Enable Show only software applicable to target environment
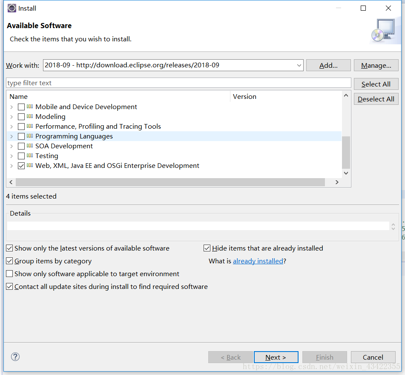This screenshot has width=405, height=375. tap(9, 274)
